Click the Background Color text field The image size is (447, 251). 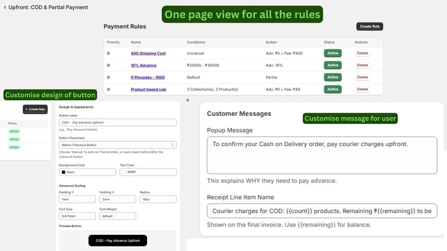(88, 172)
